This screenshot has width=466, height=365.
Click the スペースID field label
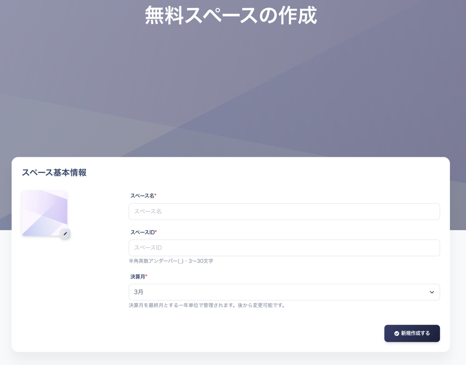tap(143, 232)
